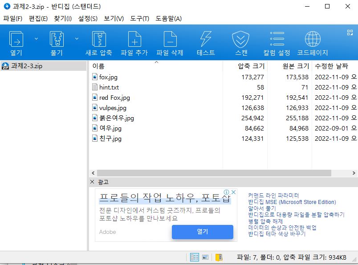Click the 파일 삭제 toolbar icon

click(170, 43)
